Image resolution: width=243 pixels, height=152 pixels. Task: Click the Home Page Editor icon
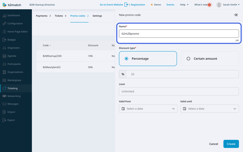pyautogui.click(x=4, y=32)
